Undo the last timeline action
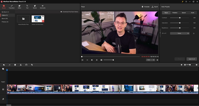The image size is (199, 106). 4,65
